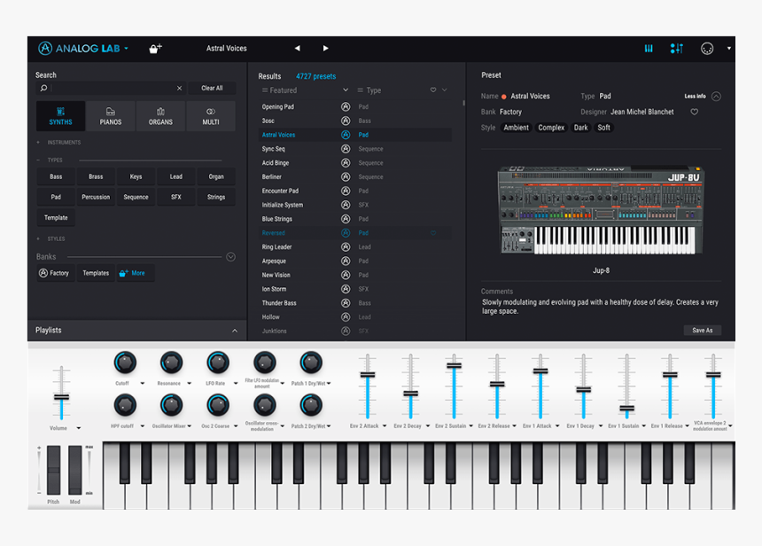
Task: Expand the Playlists panel
Action: pos(235,331)
